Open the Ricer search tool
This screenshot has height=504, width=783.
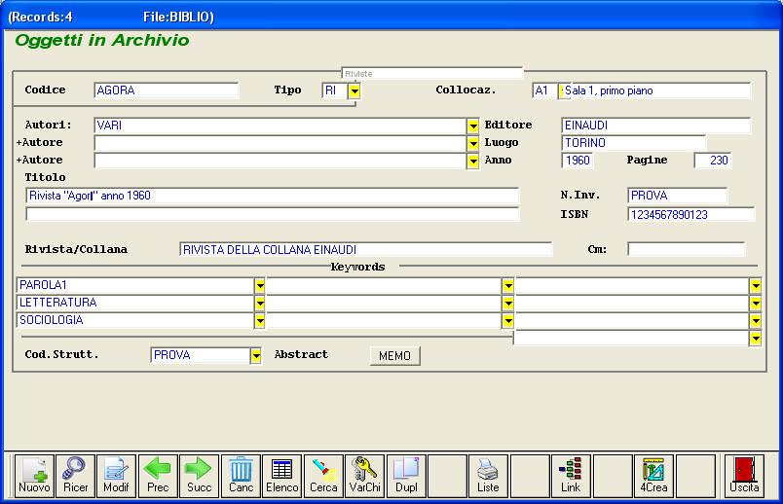click(x=75, y=476)
